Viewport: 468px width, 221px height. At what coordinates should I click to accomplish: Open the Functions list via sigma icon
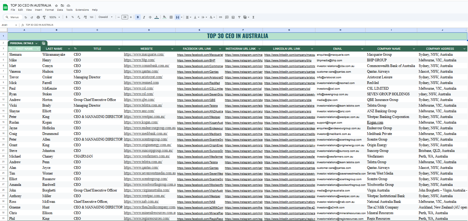tap(253, 17)
